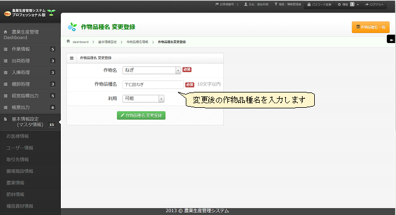Open the 経営指標出力 sidebar menu
Screen dimensions: 396x215
30,96
